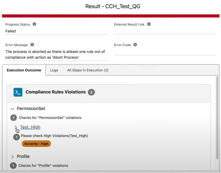Screen dimensions: 221x173
Task: Click the blue Compliance Rules terminal icon
Action: [x=18, y=92]
